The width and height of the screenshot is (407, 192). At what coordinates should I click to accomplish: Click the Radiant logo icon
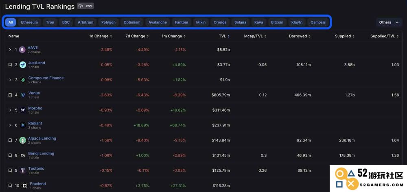point(23,125)
